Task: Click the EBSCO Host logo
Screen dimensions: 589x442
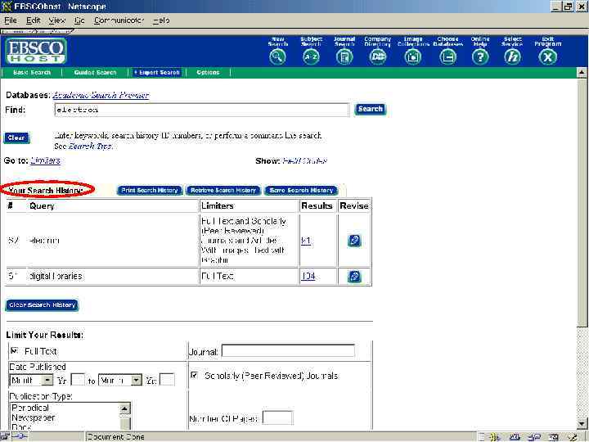Action: coord(36,51)
